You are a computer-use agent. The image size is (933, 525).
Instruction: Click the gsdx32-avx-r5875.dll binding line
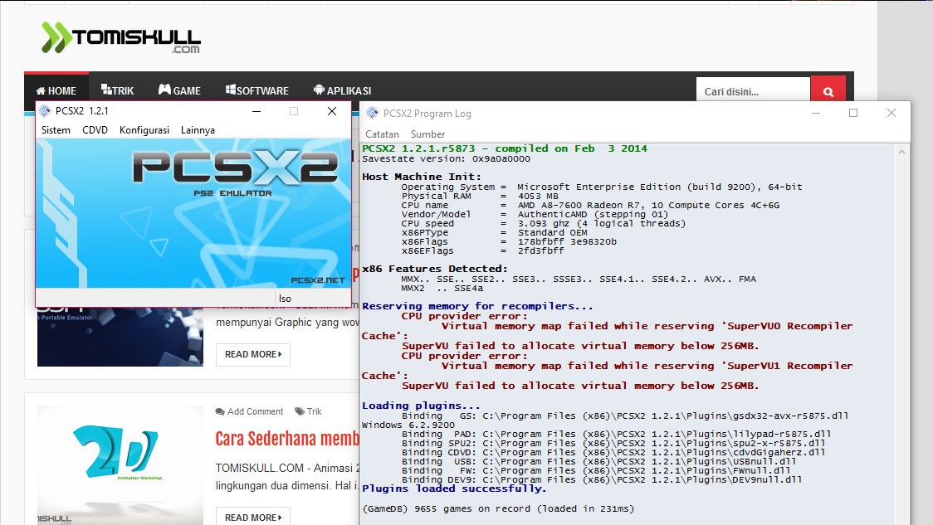[x=625, y=416]
